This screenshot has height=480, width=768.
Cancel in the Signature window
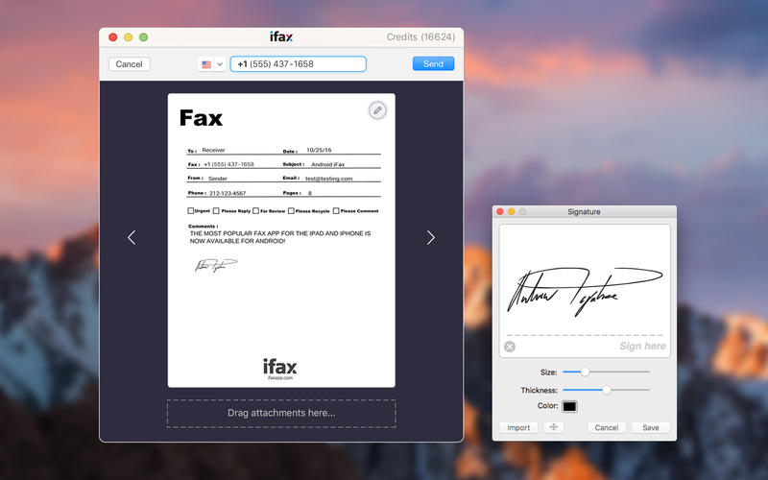coord(607,427)
